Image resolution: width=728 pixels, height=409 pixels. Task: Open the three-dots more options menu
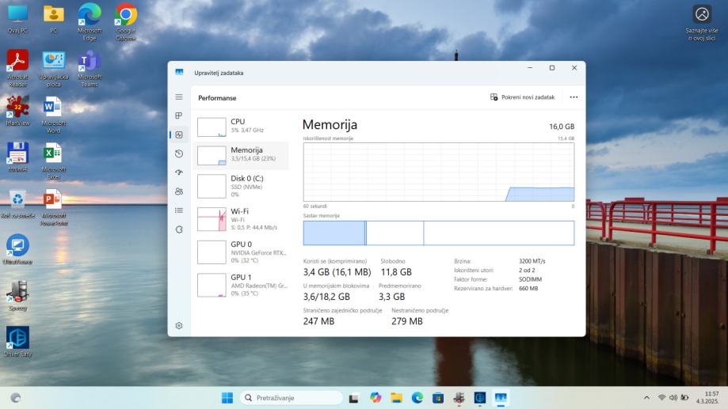[574, 97]
